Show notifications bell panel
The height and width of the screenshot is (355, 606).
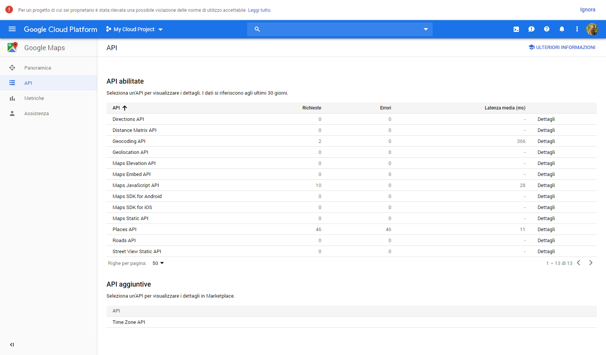coord(562,29)
